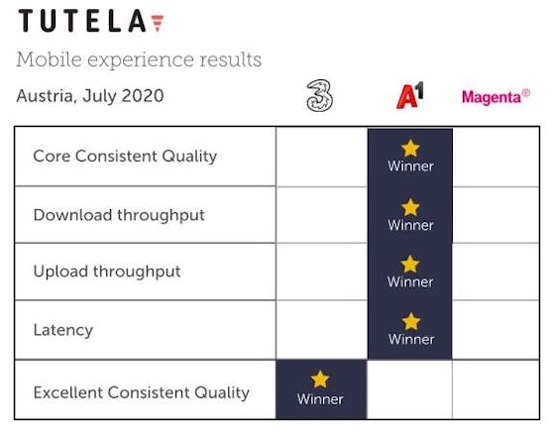The image size is (553, 433).
Task: Click the Latency row label
Action: (63, 330)
